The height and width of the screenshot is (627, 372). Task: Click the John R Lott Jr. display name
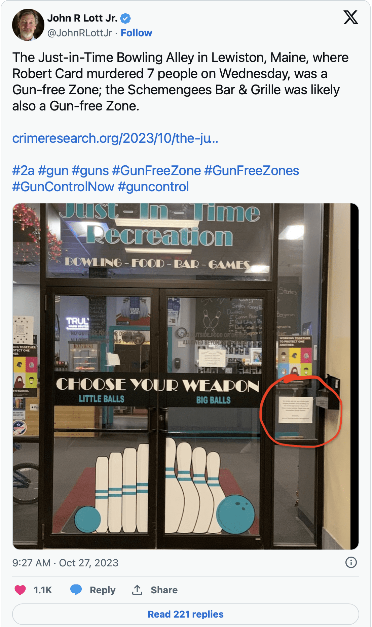coord(82,18)
